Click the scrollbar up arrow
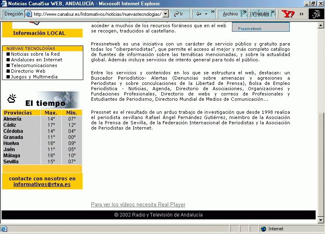Screen dimensions: 325x234 pos(321,26)
